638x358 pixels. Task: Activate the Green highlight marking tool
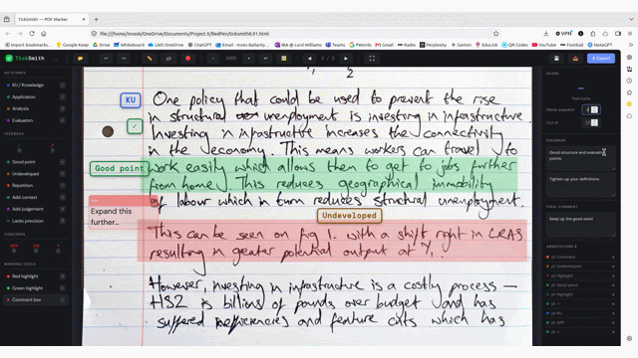(36, 288)
